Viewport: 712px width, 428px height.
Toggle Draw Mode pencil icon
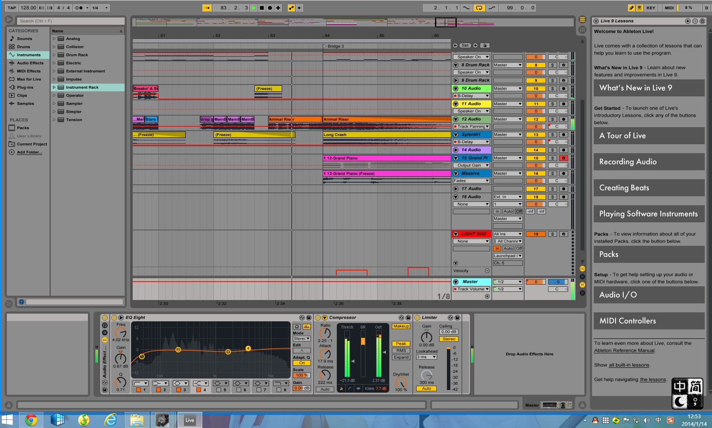click(631, 8)
